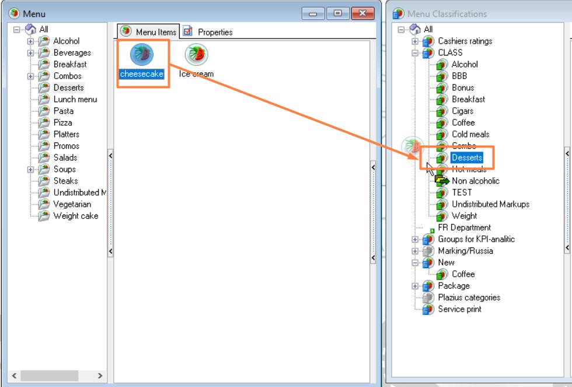Expand the Marking/Russia classification node

coord(415,251)
